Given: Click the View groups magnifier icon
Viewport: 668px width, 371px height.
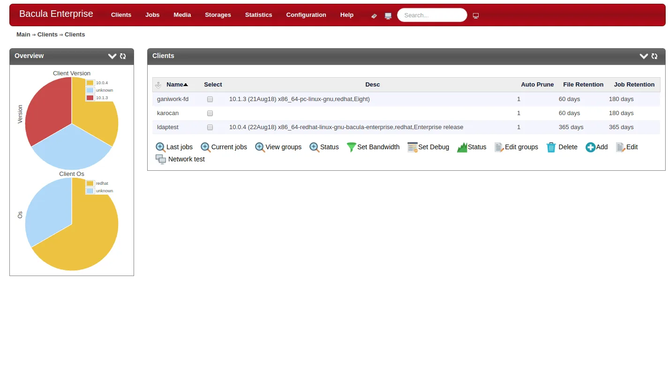Looking at the screenshot, I should (x=260, y=147).
